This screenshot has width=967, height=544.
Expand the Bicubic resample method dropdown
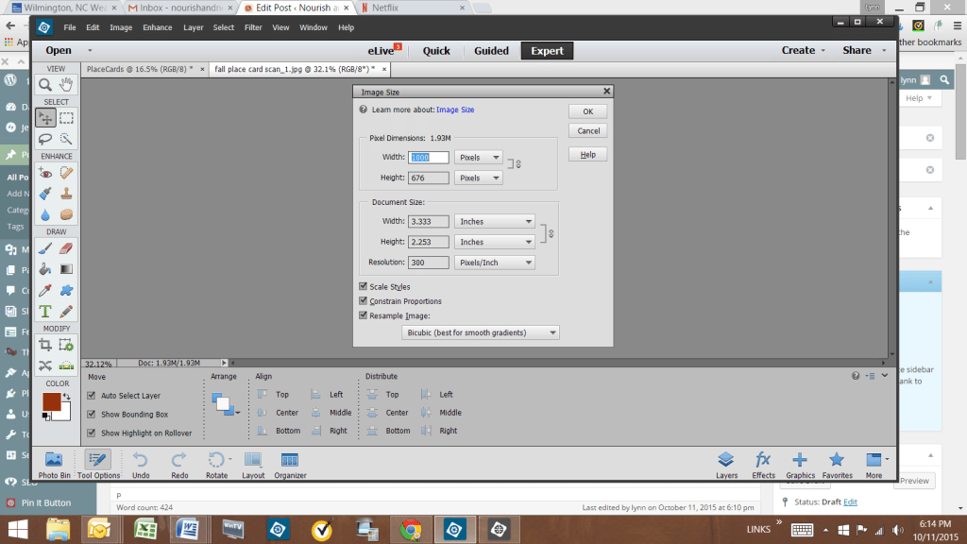coord(480,332)
